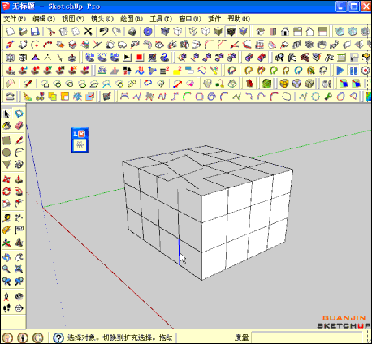Select the Protractor tool
The height and width of the screenshot is (344, 372).
tap(6, 230)
